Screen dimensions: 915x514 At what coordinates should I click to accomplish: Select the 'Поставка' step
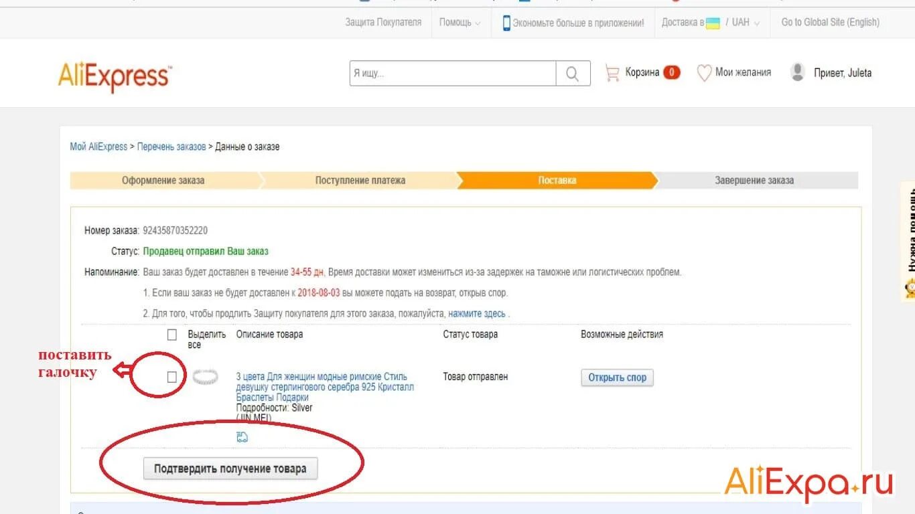point(557,181)
